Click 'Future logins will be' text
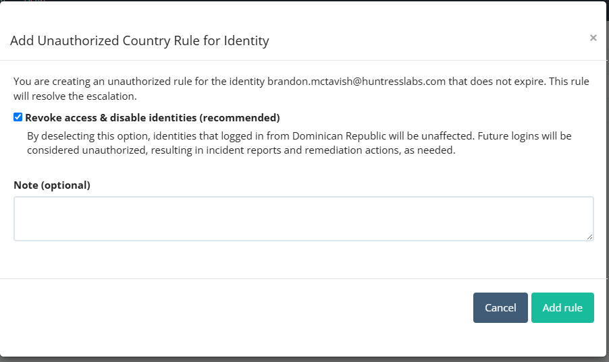Image resolution: width=609 pixels, height=362 pixels. (525, 136)
